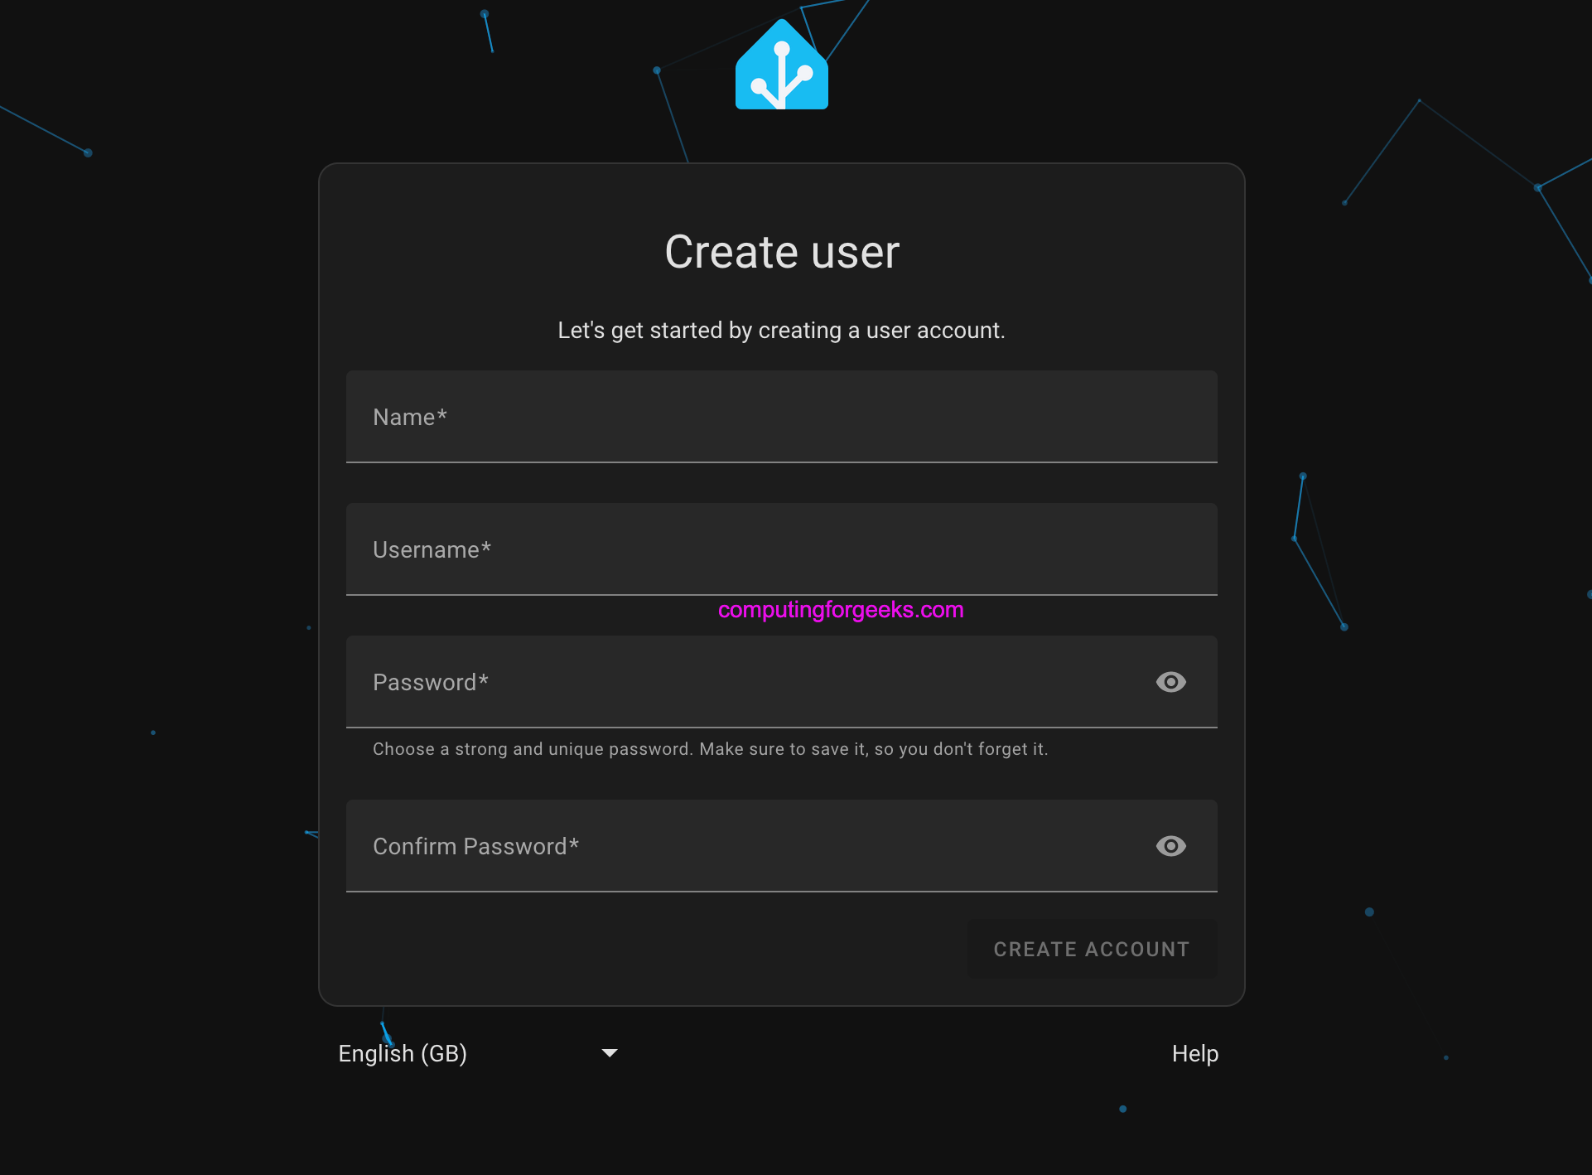This screenshot has height=1175, width=1592.
Task: Expand the language dropdown arrow
Action: tap(610, 1053)
